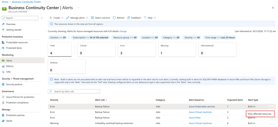Image resolution: width=278 pixels, height=127 pixels.
Task: Sort by Impacted items column header
Action: 235,100
